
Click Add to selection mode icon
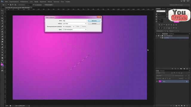(11, 5)
